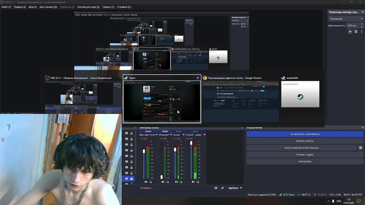365x205 pixels.
Task: Click the mixer layout toggle icon beside Options
Action: point(216,188)
